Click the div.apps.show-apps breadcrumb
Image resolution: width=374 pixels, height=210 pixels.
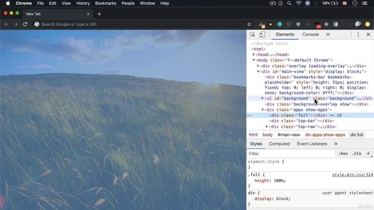(325, 135)
